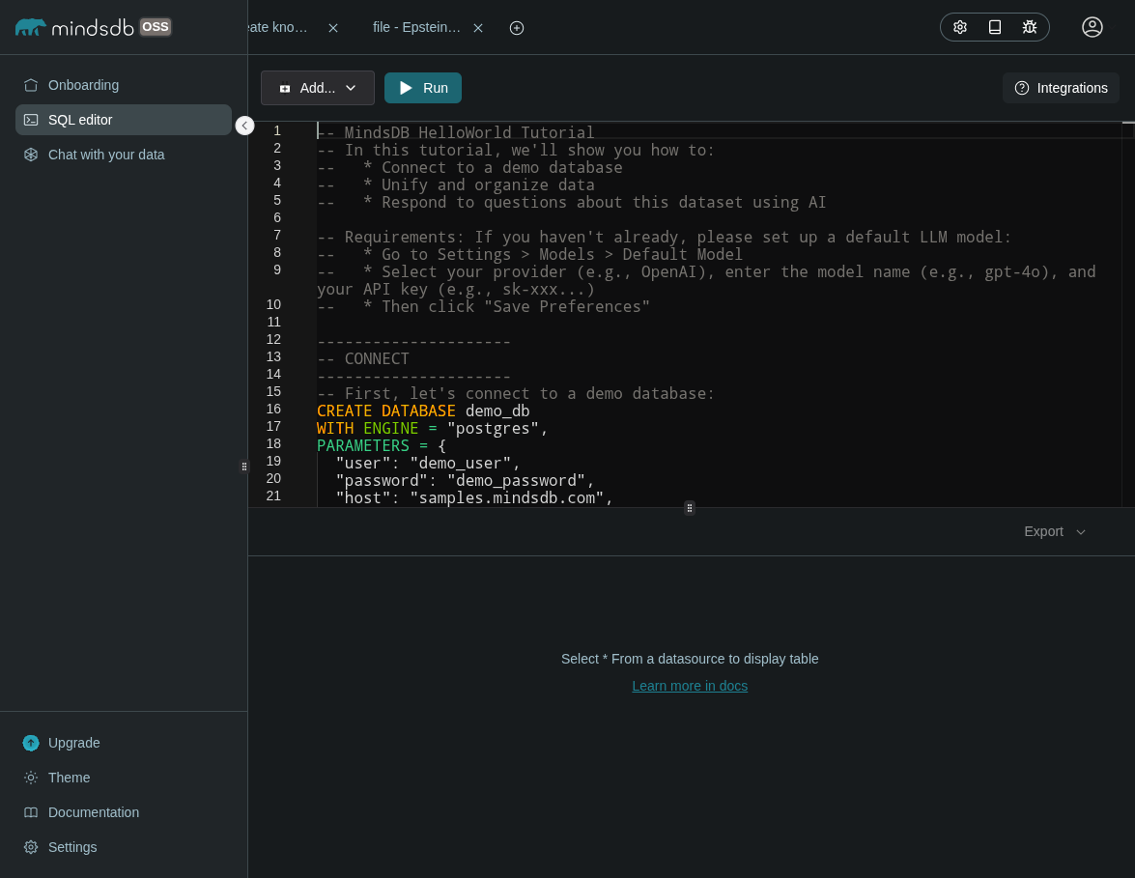Screen dimensions: 1135x878
Task: Click line number 17 in the gutter
Action: pyautogui.click(x=273, y=427)
